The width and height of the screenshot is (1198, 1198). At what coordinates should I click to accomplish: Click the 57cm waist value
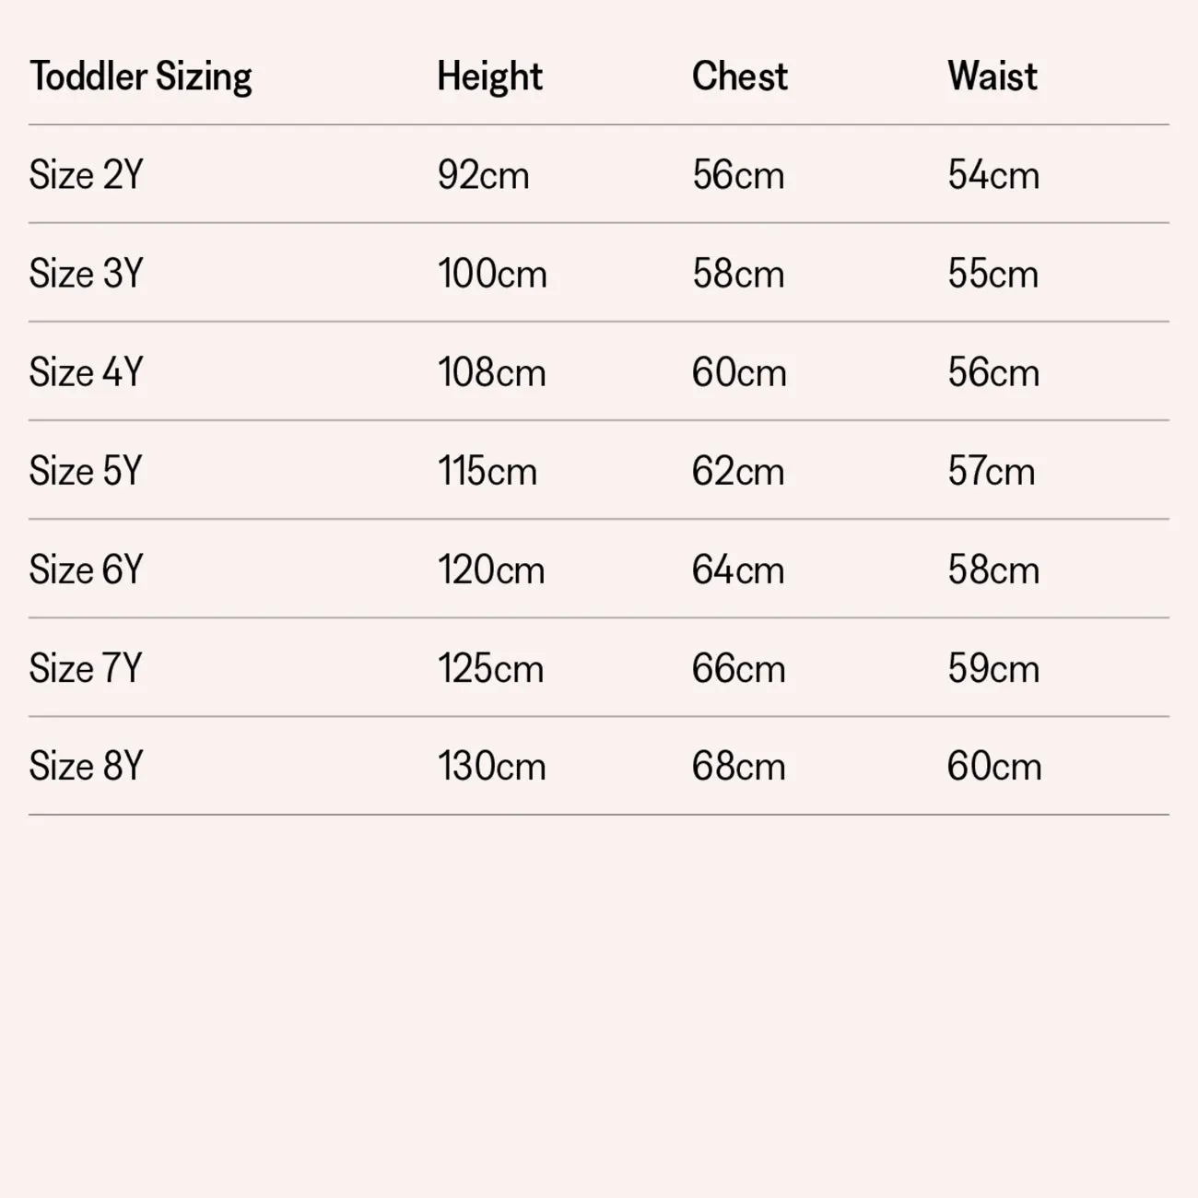point(991,471)
